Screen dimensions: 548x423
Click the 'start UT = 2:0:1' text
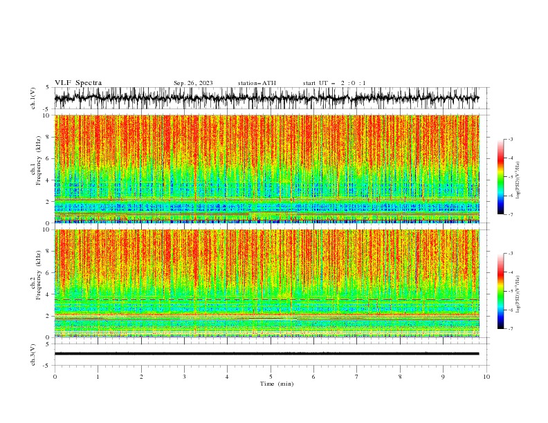coord(334,83)
